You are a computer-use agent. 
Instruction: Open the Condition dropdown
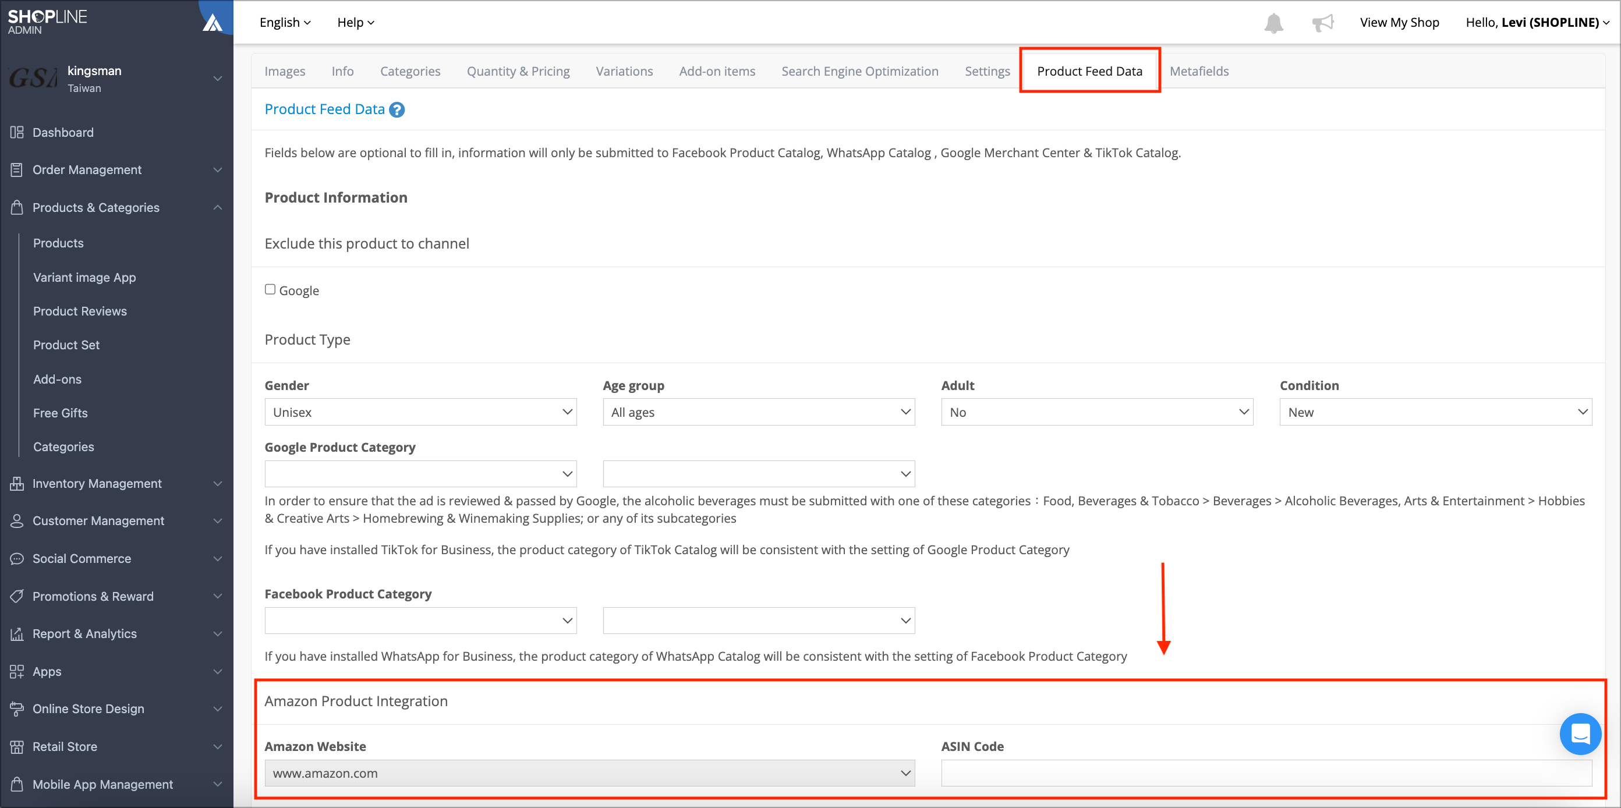point(1435,412)
